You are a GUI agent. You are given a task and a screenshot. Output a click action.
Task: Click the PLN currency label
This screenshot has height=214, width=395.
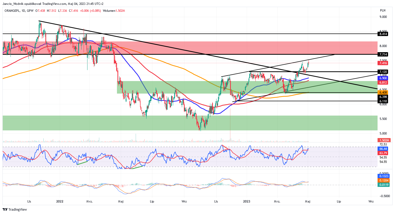point(383,10)
